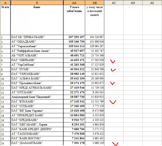Click the cell ПАТ "АЛЬФА-БАНК"
The height and width of the screenshot is (146, 162).
[x=37, y=79]
